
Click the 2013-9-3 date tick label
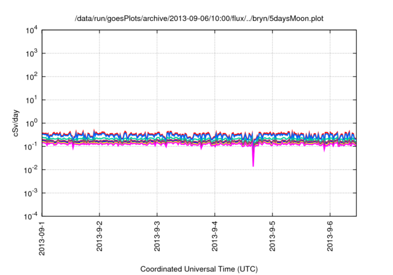157,236
